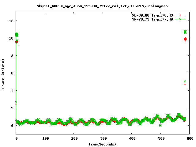Click x-axis tick label 600
The width and height of the screenshot is (196, 147).
(x=190, y=138)
